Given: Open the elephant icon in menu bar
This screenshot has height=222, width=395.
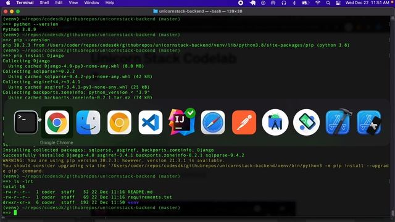Looking at the screenshot, I should (252, 2).
